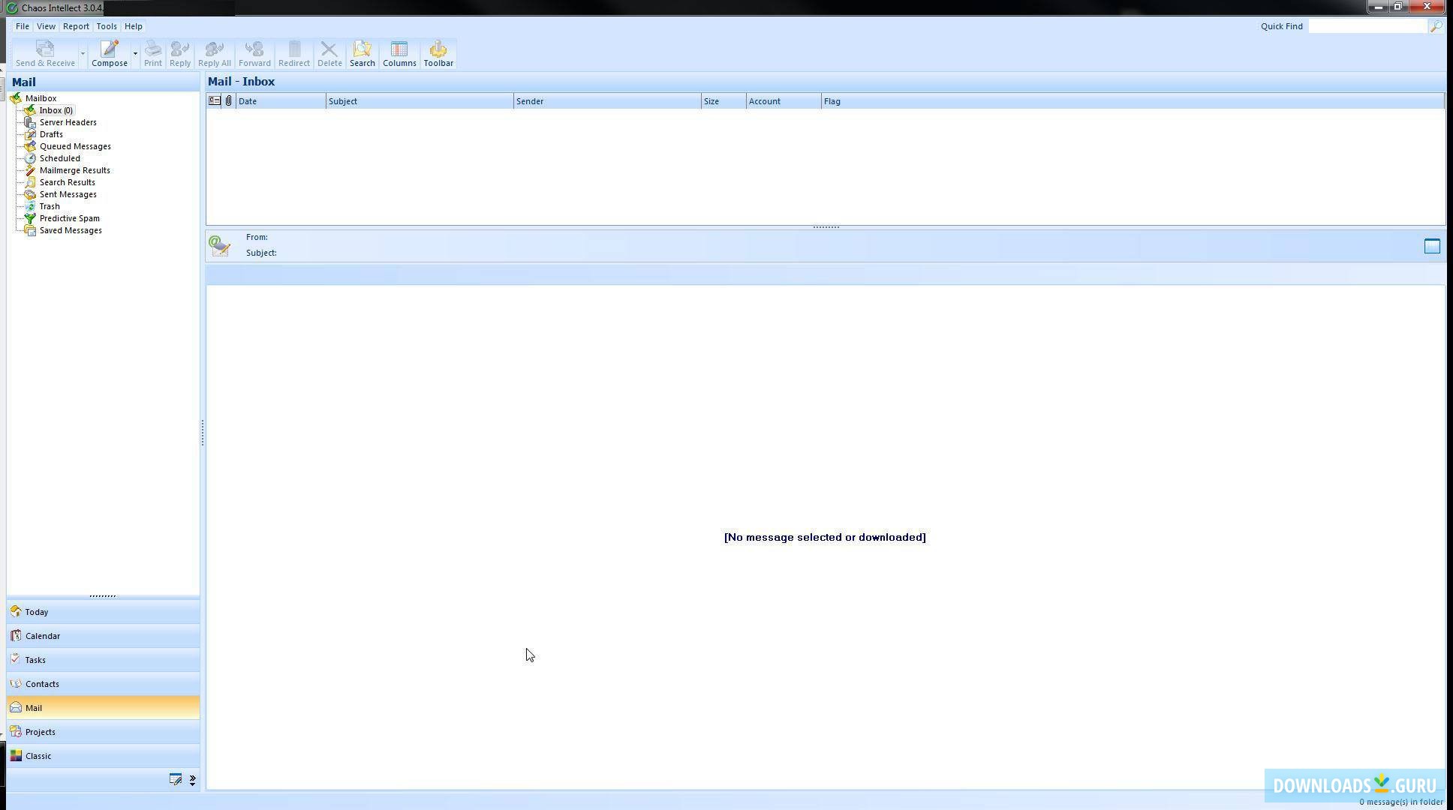This screenshot has width=1453, height=810.
Task: Open the Tools menu
Action: pos(106,25)
